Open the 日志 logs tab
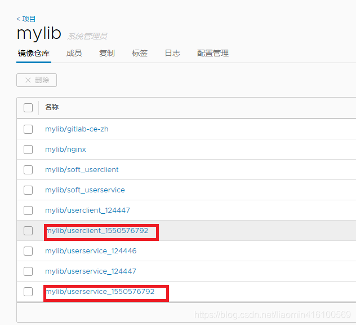Viewport: 356px width, 325px height. click(x=172, y=53)
